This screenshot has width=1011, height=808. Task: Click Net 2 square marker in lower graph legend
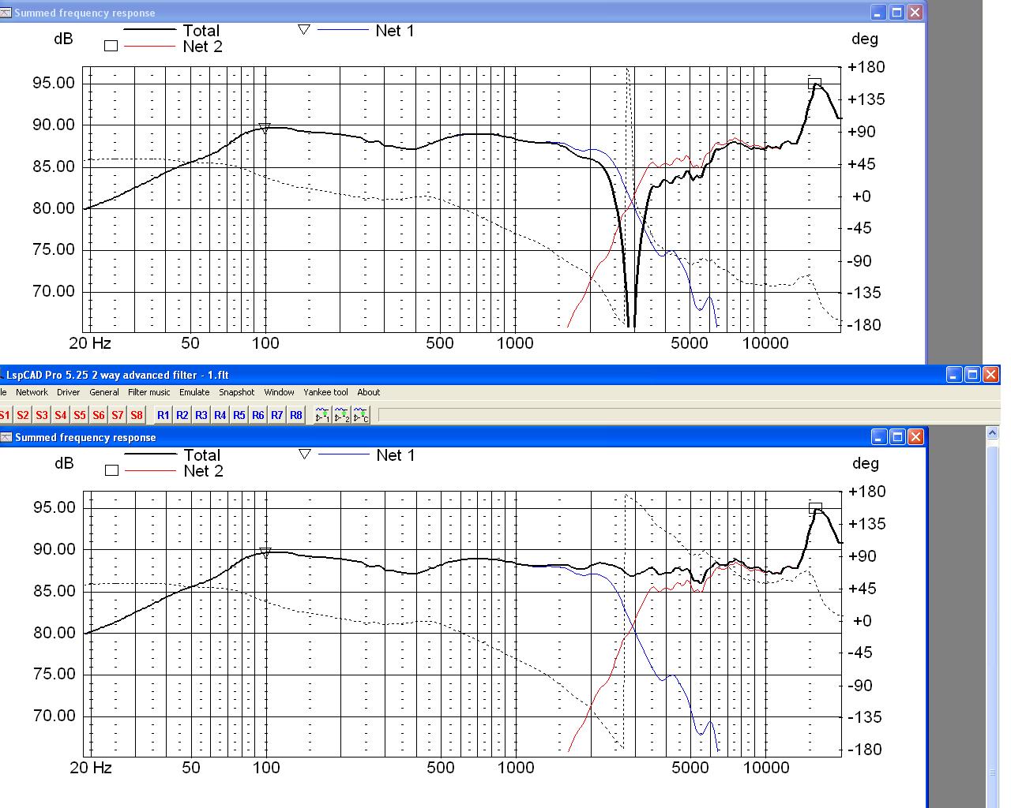(x=111, y=470)
